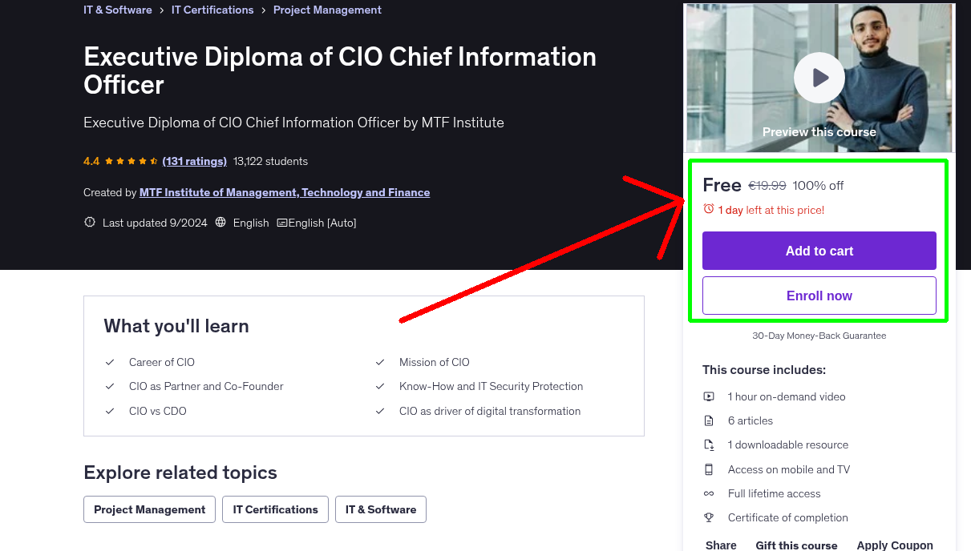Click the course preview thumbnail image
This screenshot has width=971, height=551.
(x=819, y=78)
